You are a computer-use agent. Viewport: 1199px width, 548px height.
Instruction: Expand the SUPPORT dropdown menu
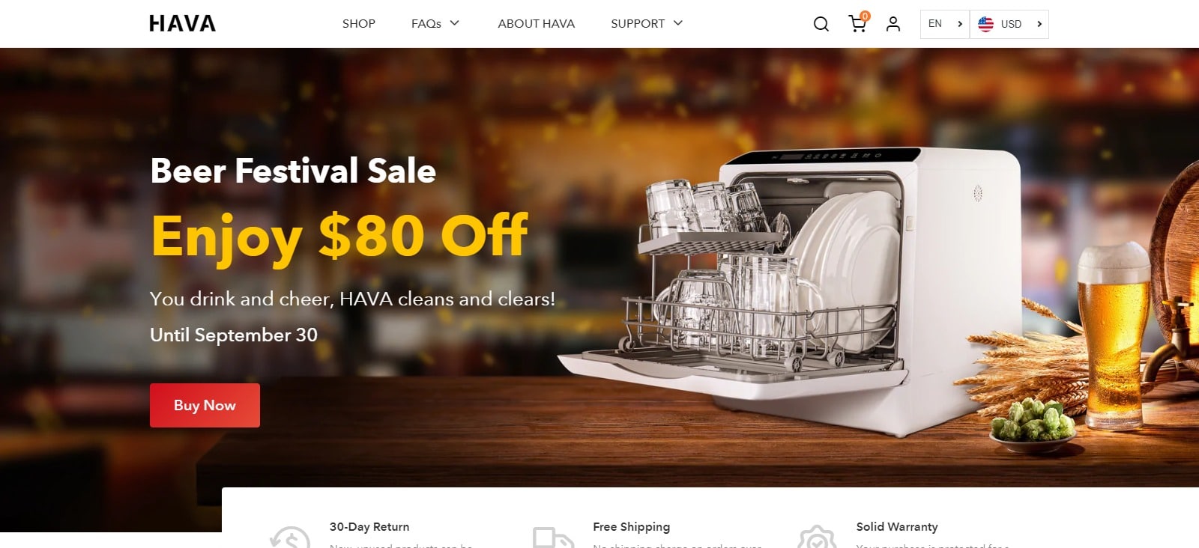647,24
